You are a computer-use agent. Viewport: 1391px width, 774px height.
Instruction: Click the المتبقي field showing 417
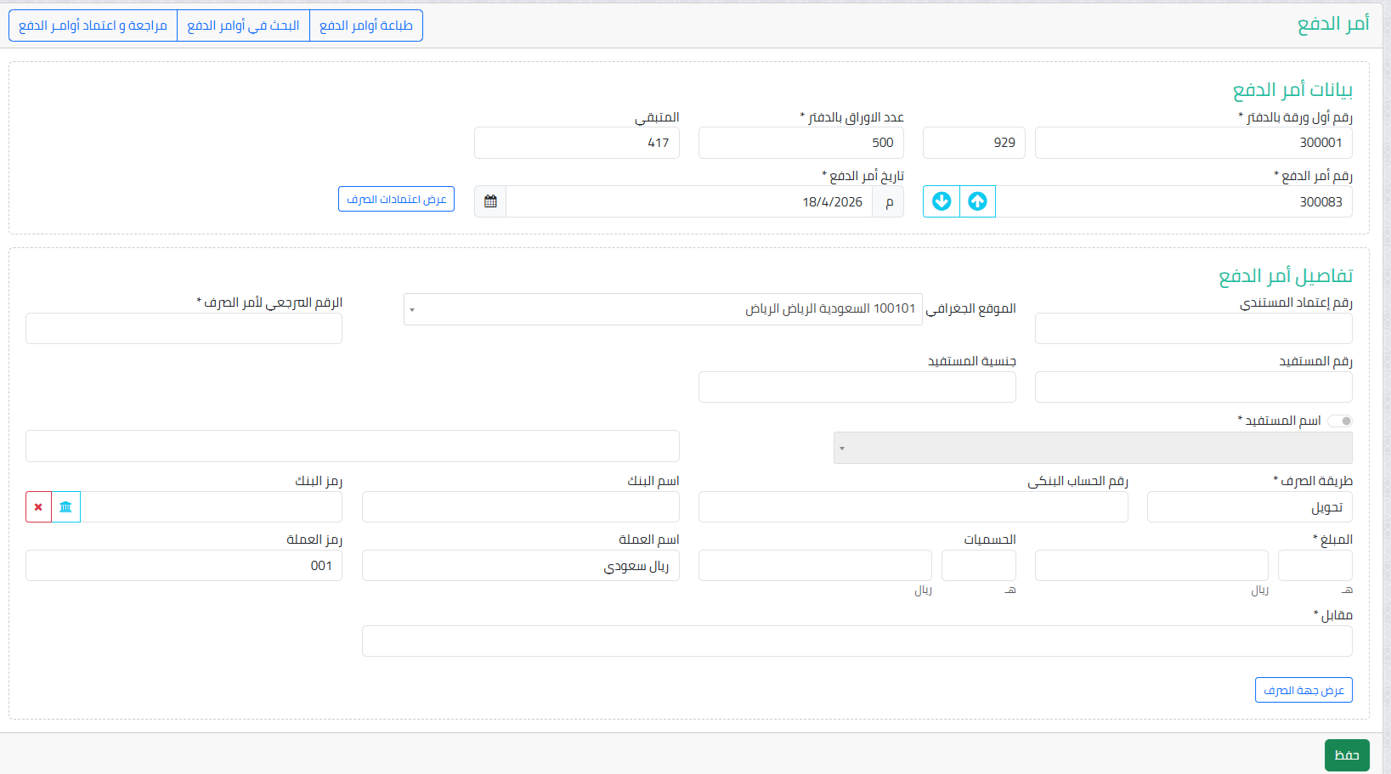click(x=576, y=143)
